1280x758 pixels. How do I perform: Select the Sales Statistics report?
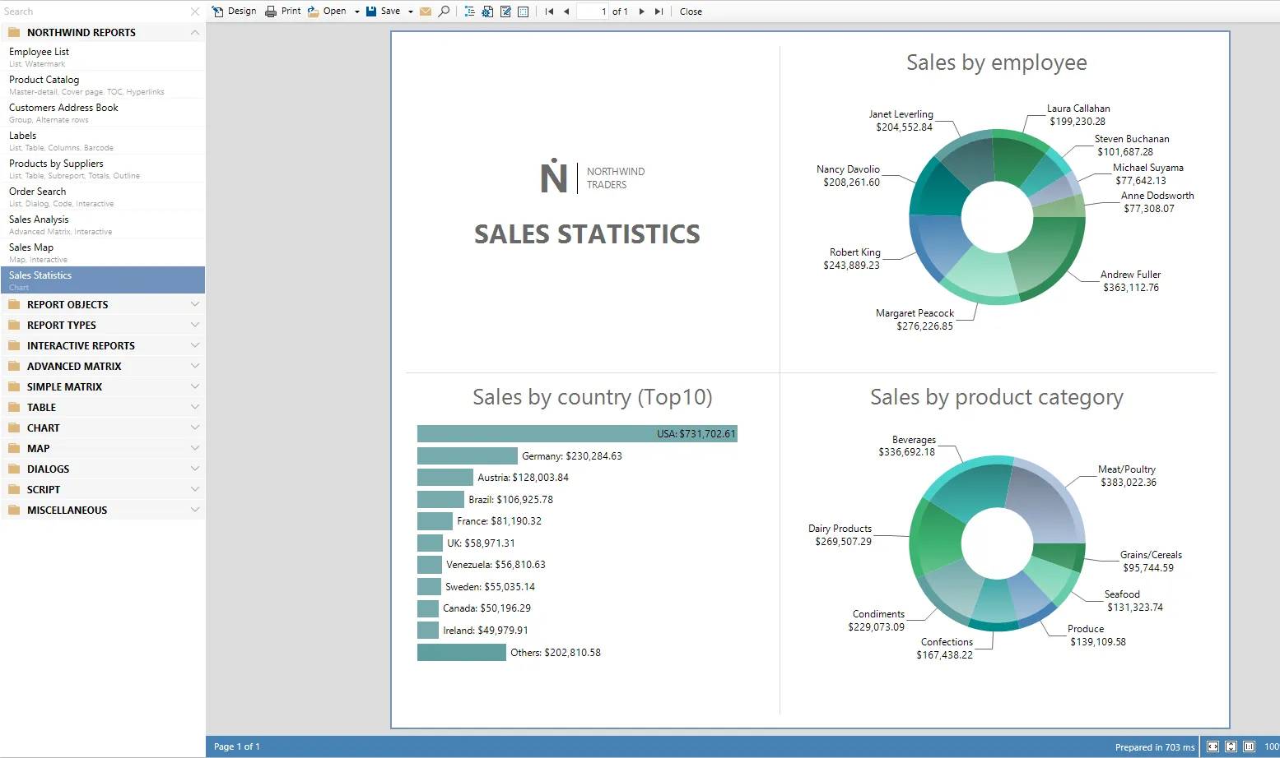coord(103,280)
